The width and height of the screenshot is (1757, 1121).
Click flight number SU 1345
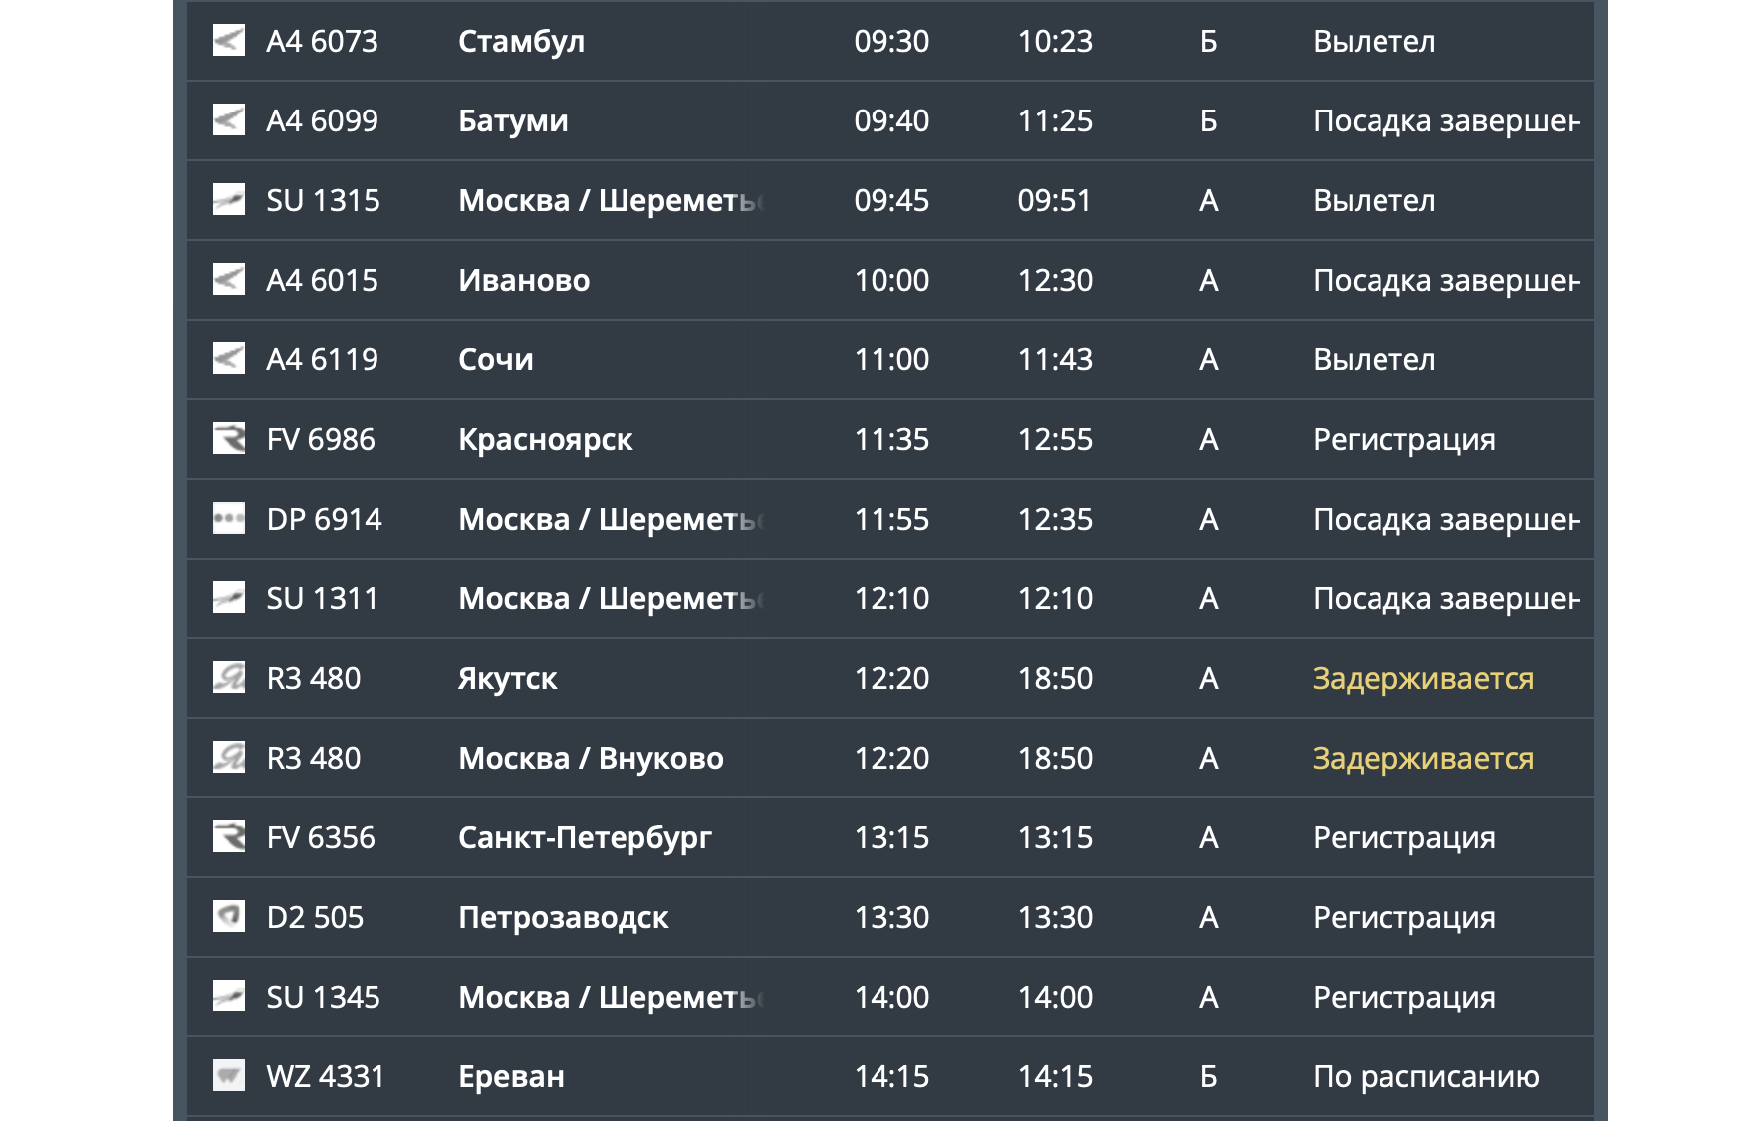pos(323,997)
